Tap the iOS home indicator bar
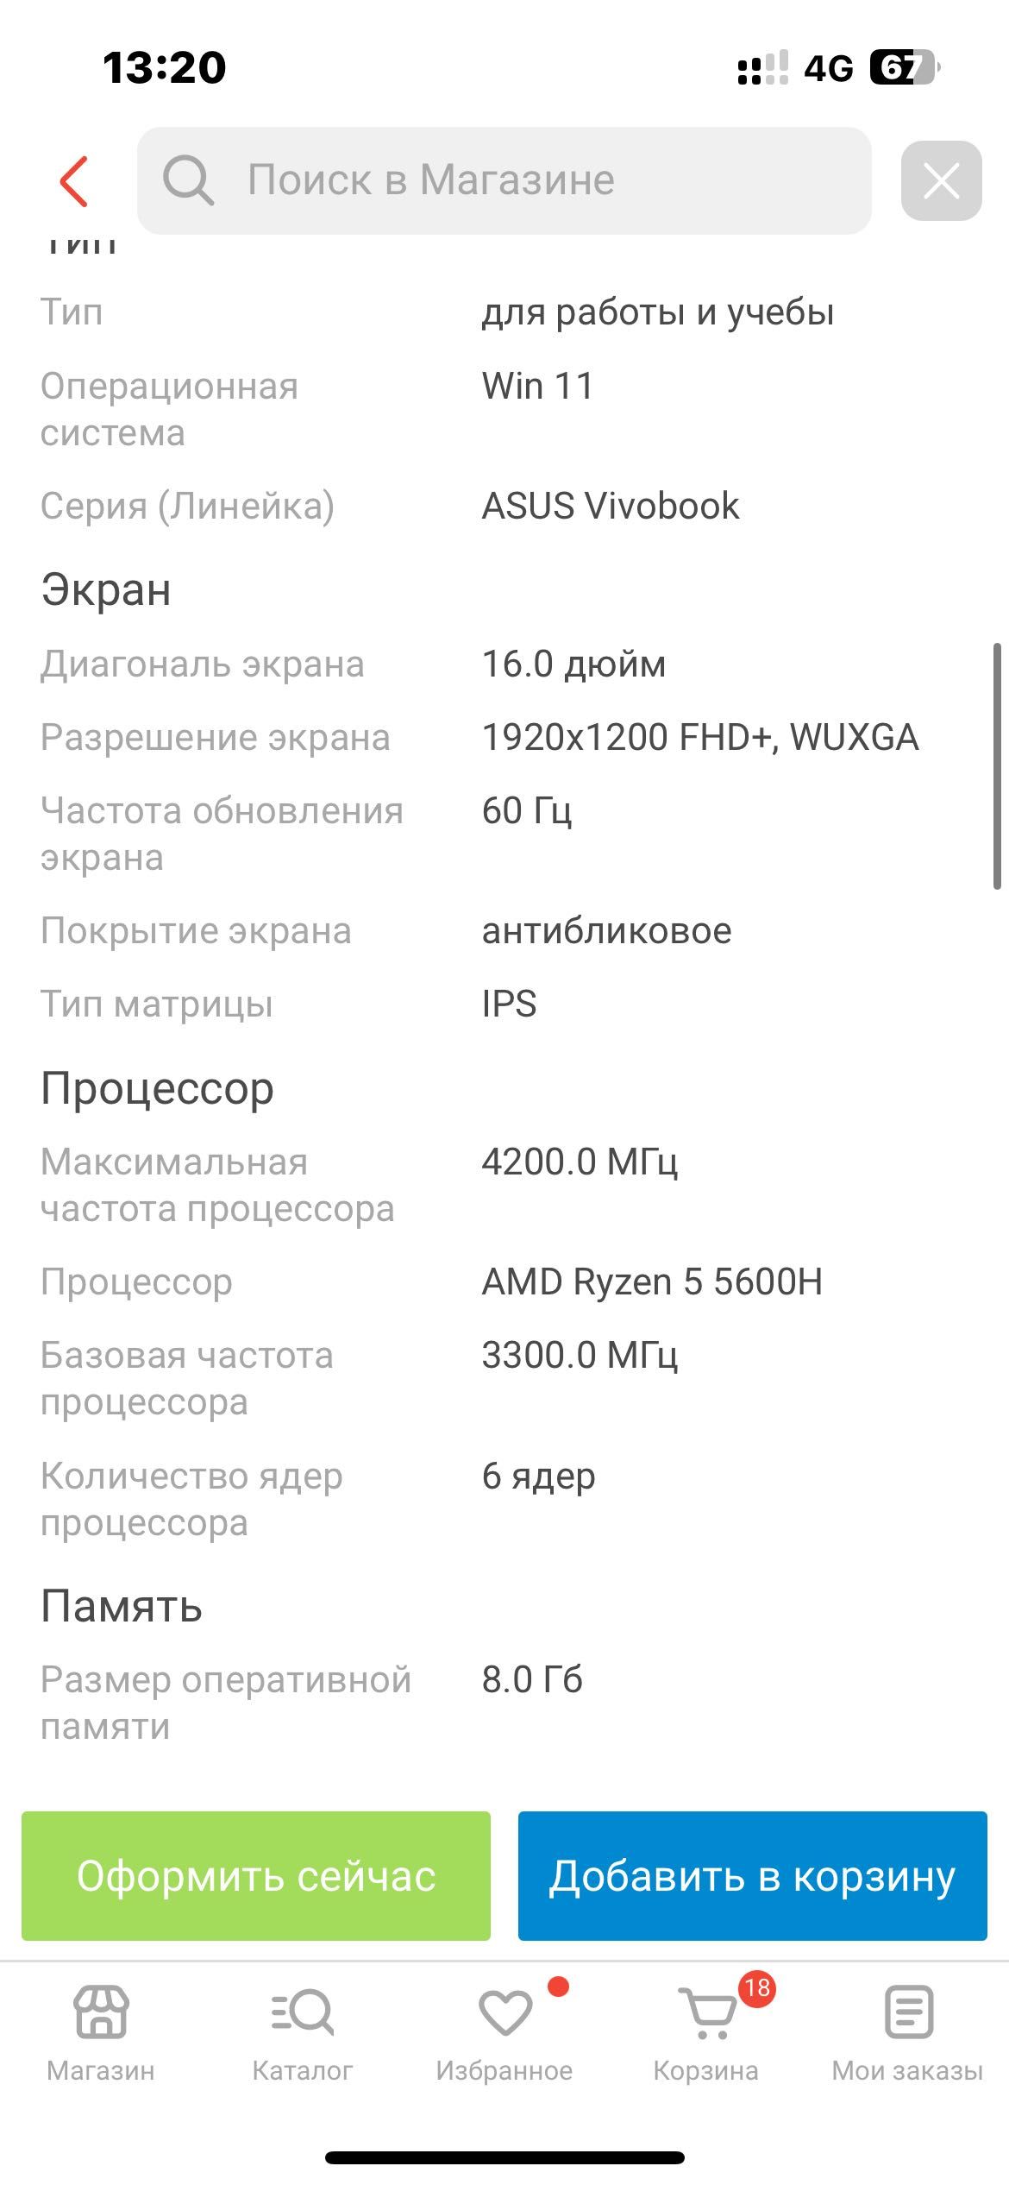The width and height of the screenshot is (1009, 2185). pyautogui.click(x=504, y=2157)
